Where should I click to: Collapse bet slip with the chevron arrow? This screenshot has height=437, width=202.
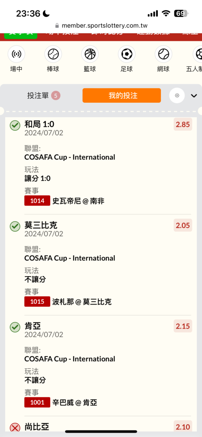click(194, 96)
